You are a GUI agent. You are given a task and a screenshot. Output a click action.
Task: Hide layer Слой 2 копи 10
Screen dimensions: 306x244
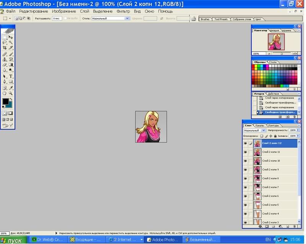click(246, 161)
